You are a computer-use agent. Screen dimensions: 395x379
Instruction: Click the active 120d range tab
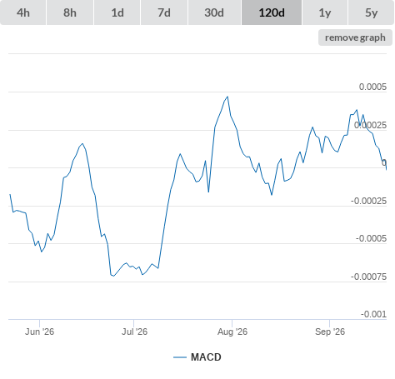pyautogui.click(x=272, y=12)
